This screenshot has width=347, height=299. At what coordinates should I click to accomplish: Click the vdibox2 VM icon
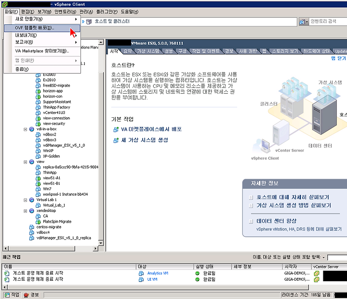(x=38, y=135)
